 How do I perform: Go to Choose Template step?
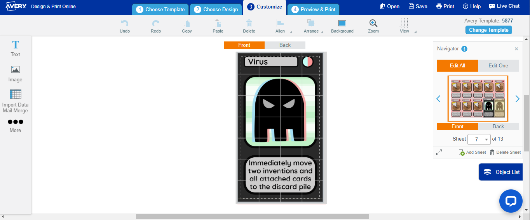tap(160, 9)
